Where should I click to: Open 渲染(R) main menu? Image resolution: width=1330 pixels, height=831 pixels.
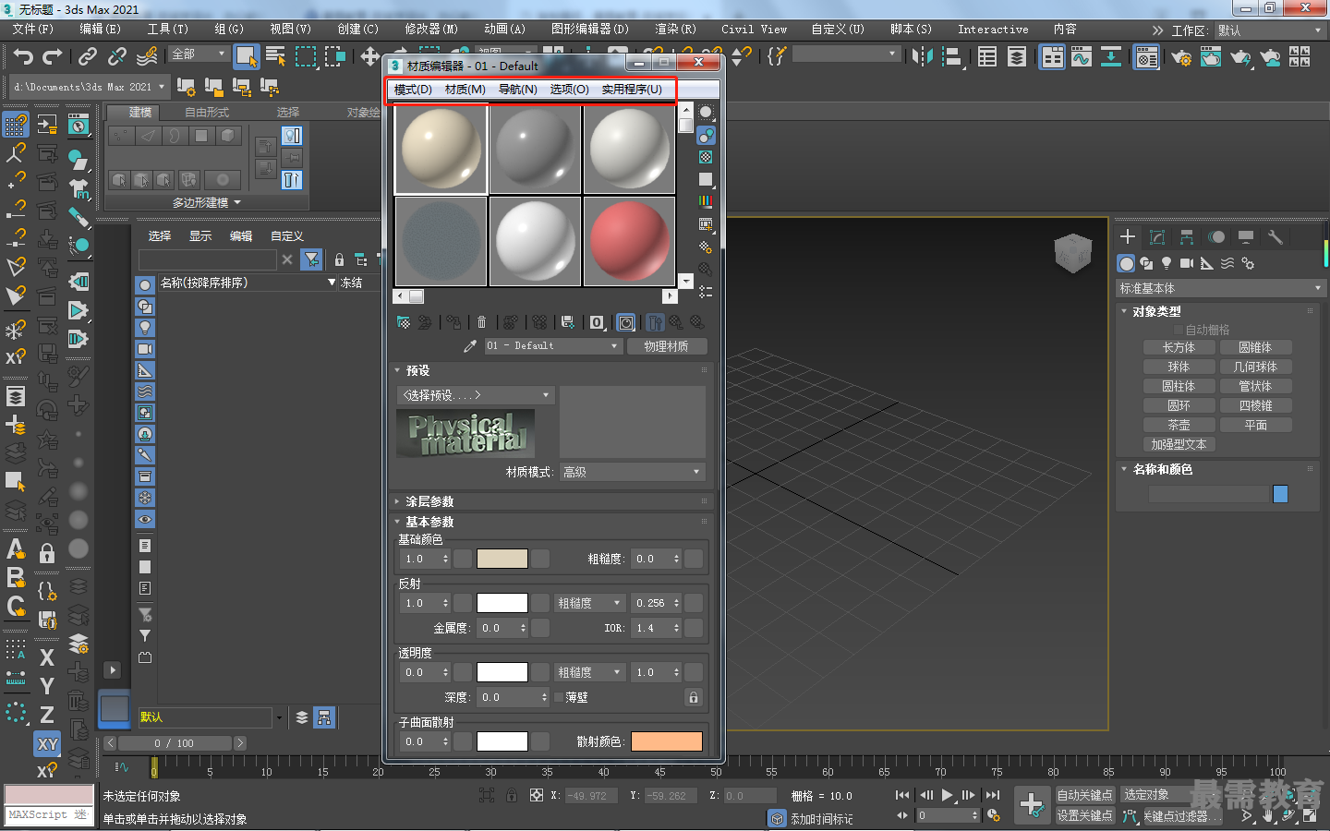[675, 30]
